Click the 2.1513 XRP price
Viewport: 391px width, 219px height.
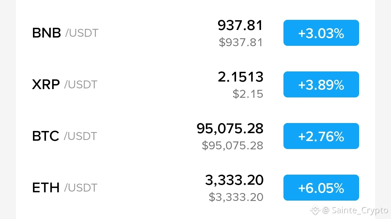pyautogui.click(x=240, y=77)
